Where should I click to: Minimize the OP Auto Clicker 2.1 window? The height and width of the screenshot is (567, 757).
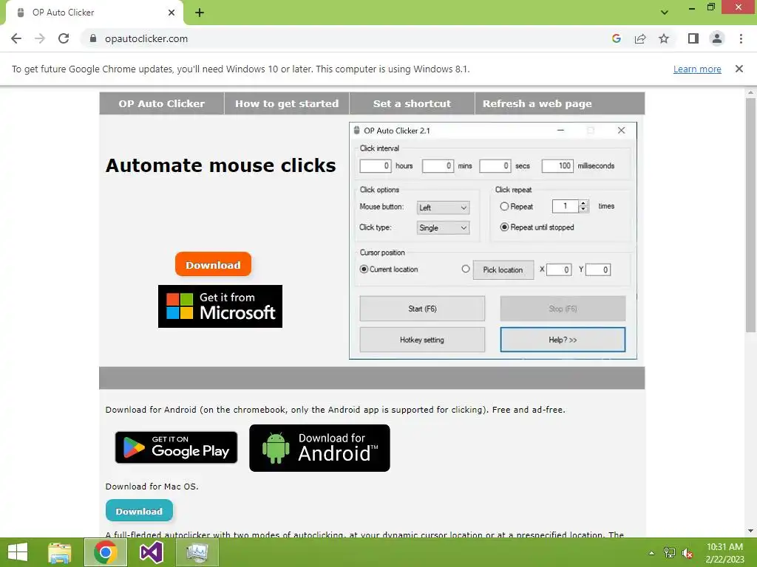point(560,130)
